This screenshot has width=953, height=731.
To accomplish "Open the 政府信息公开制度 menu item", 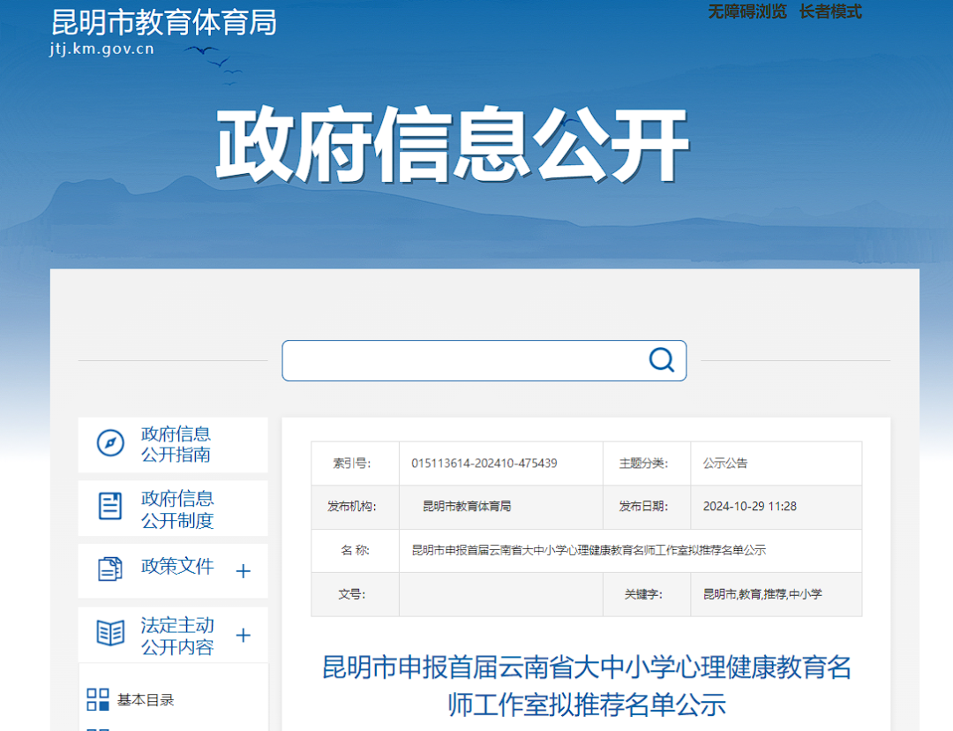I will tap(177, 509).
